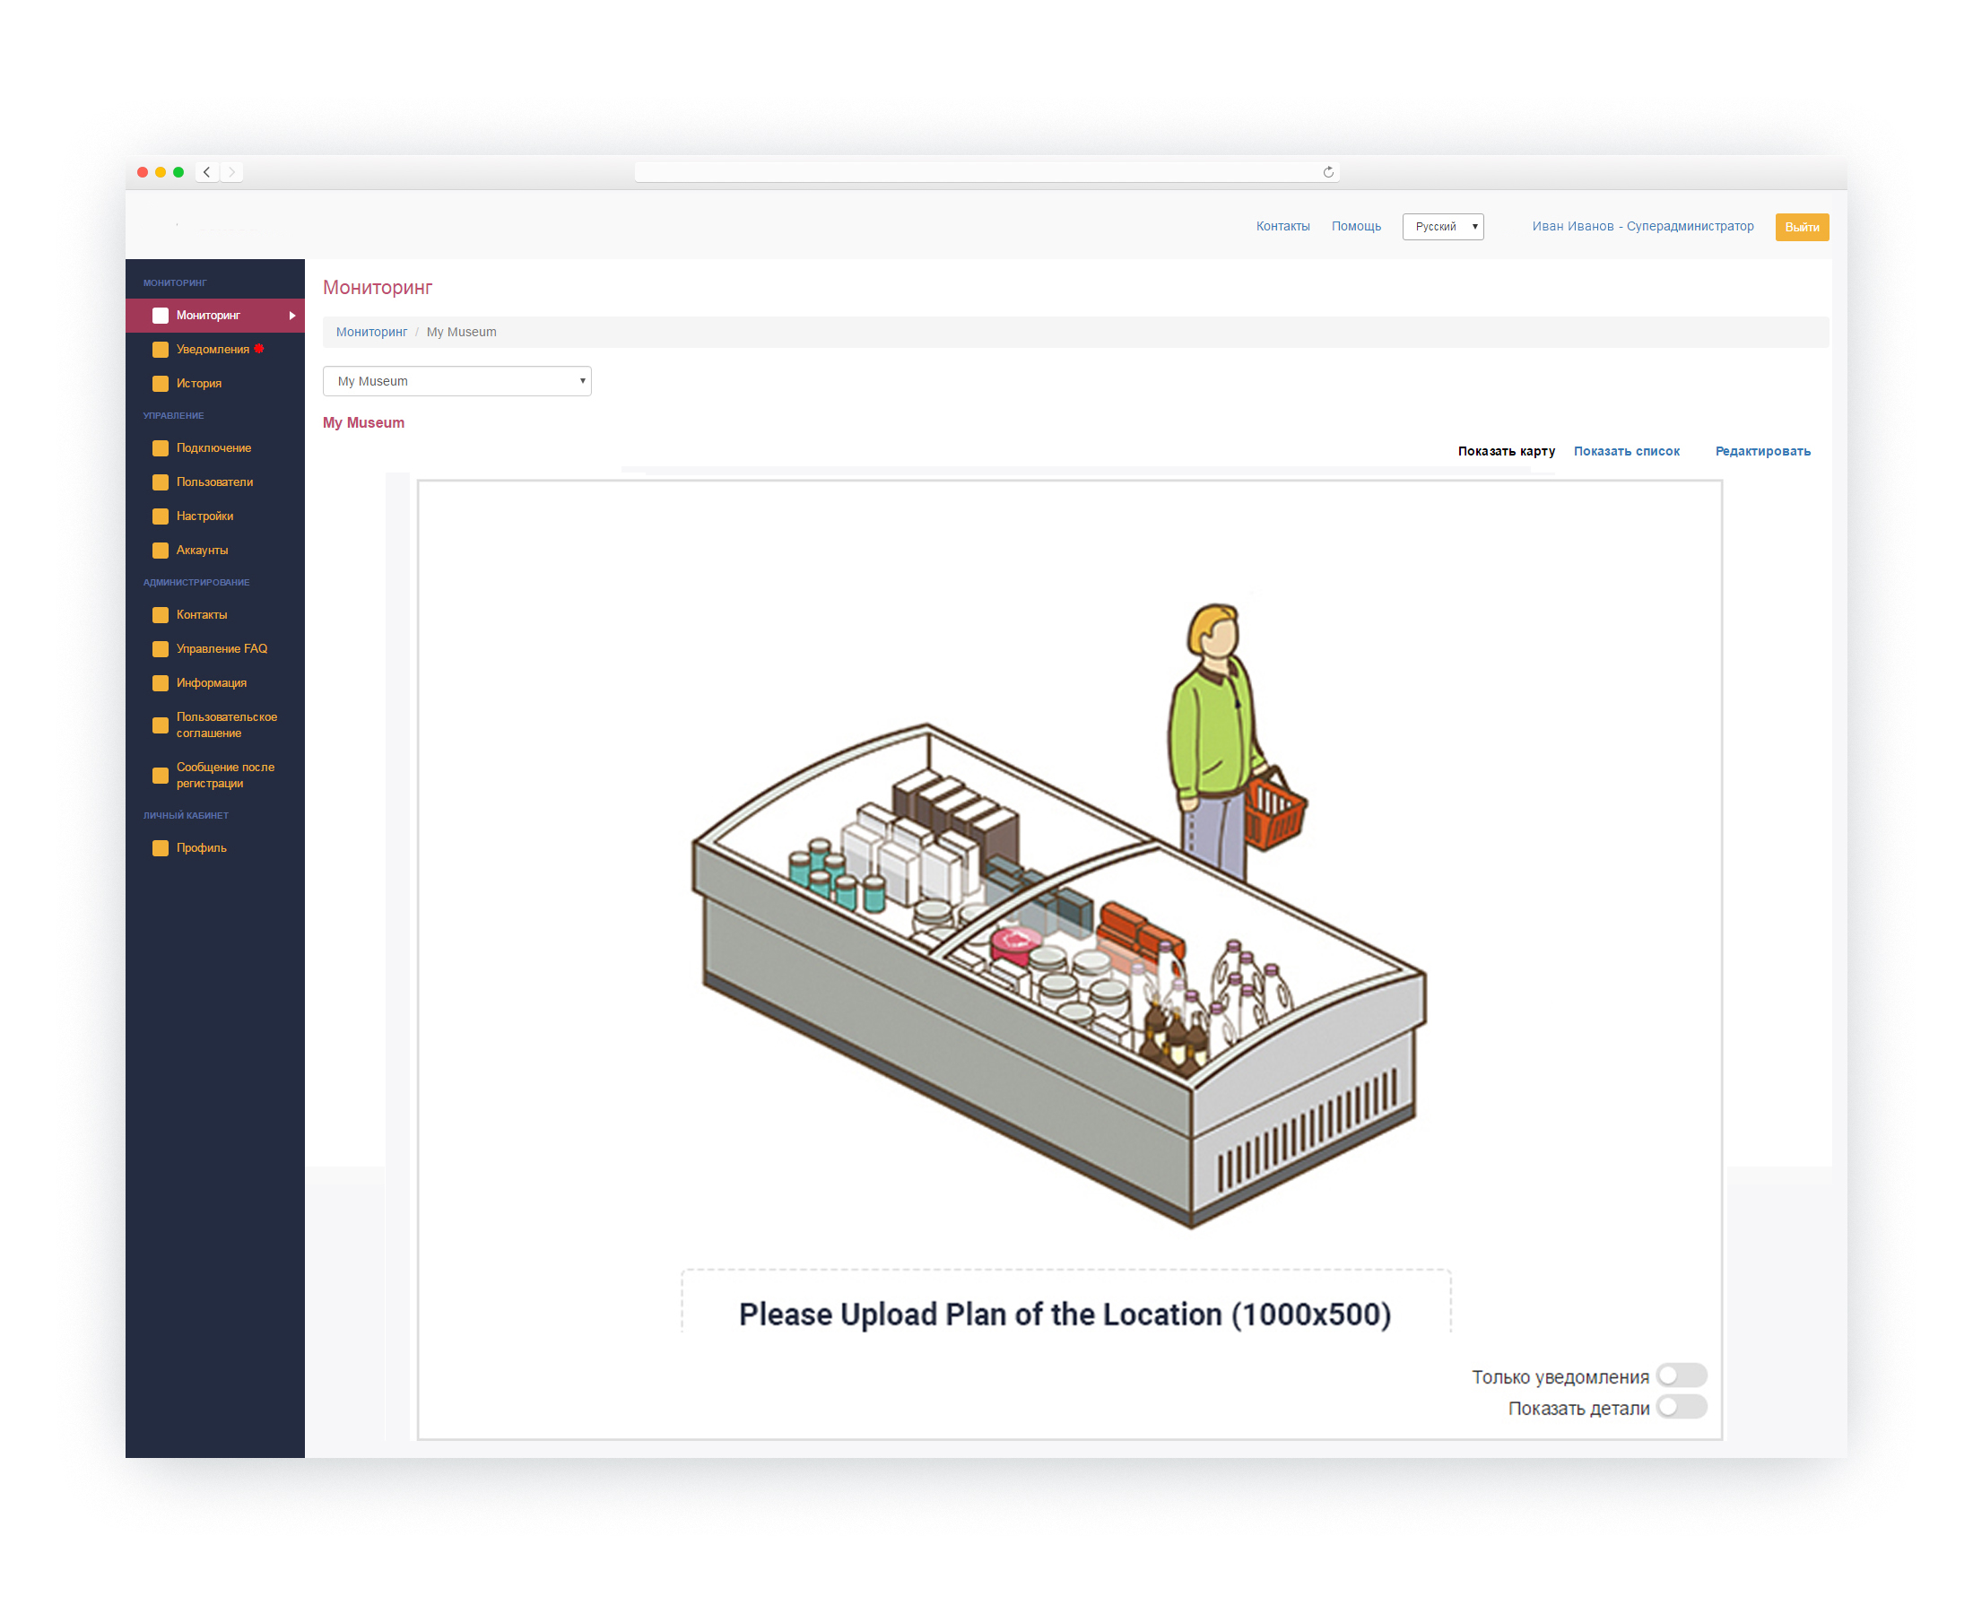Expand the Мониторинг sidebar arrow
The width and height of the screenshot is (1973, 1614).
[x=292, y=317]
